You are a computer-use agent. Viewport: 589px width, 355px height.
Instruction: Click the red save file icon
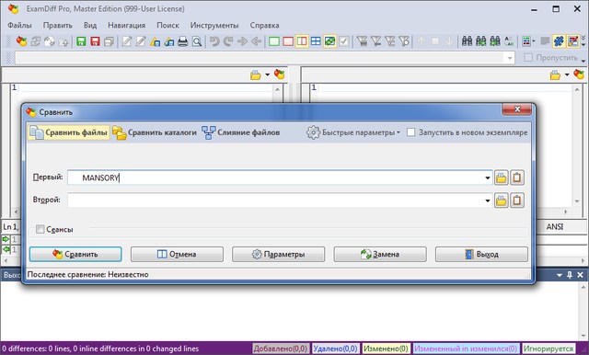[x=95, y=40]
